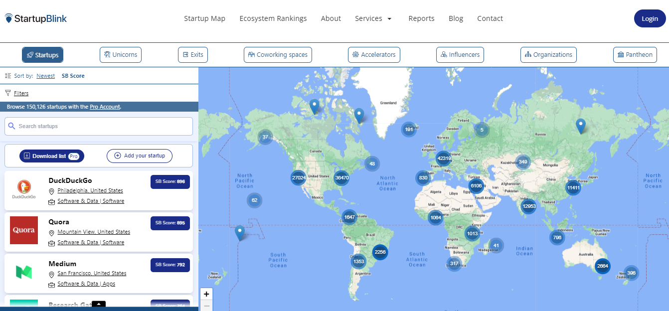The width and height of the screenshot is (669, 311).
Task: Click the 2664 cluster over Australia
Action: (x=602, y=266)
